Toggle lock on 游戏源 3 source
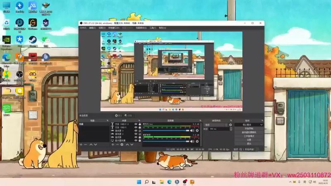The width and height of the screenshot is (331, 186). (139, 131)
